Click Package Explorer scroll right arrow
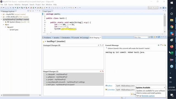Viewport: 176px width, 99px height. point(40,95)
